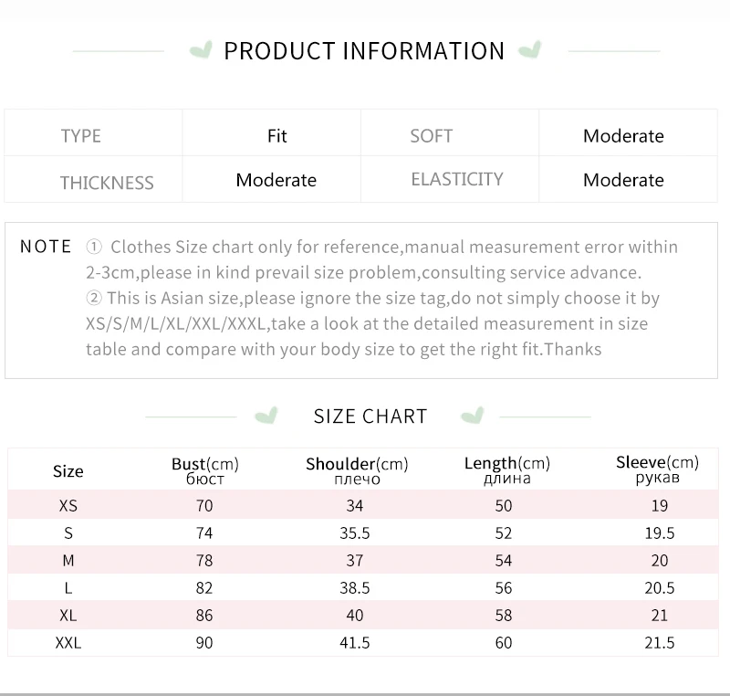Click the Sleeve(cm) column header
This screenshot has width=730, height=696.
[657, 469]
